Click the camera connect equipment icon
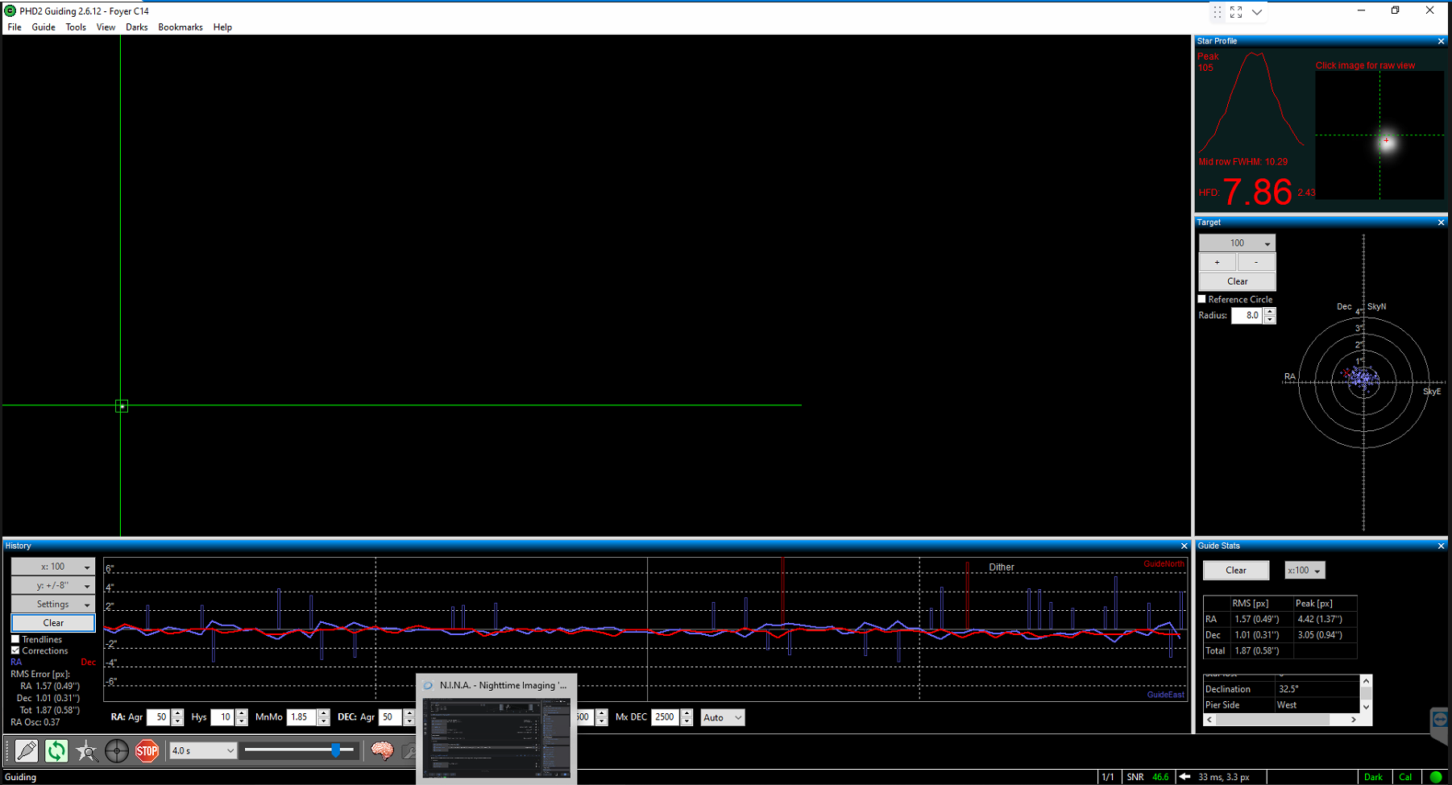Image resolution: width=1452 pixels, height=785 pixels. click(26, 750)
